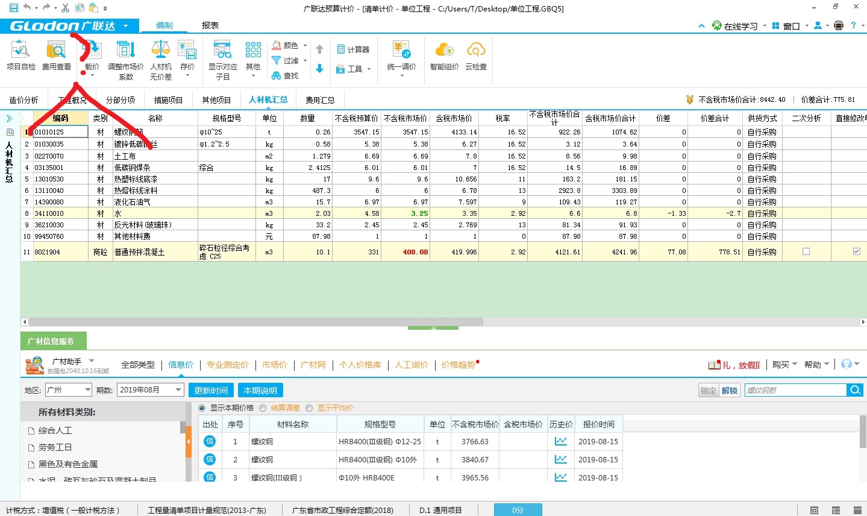Viewport: 867px width, 516px height.
Task: Click 锁定 lock button
Action: click(x=709, y=390)
